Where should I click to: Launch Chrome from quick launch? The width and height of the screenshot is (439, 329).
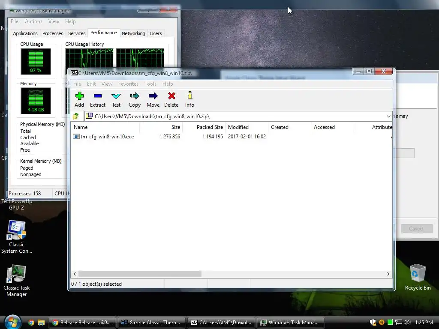pos(31,323)
